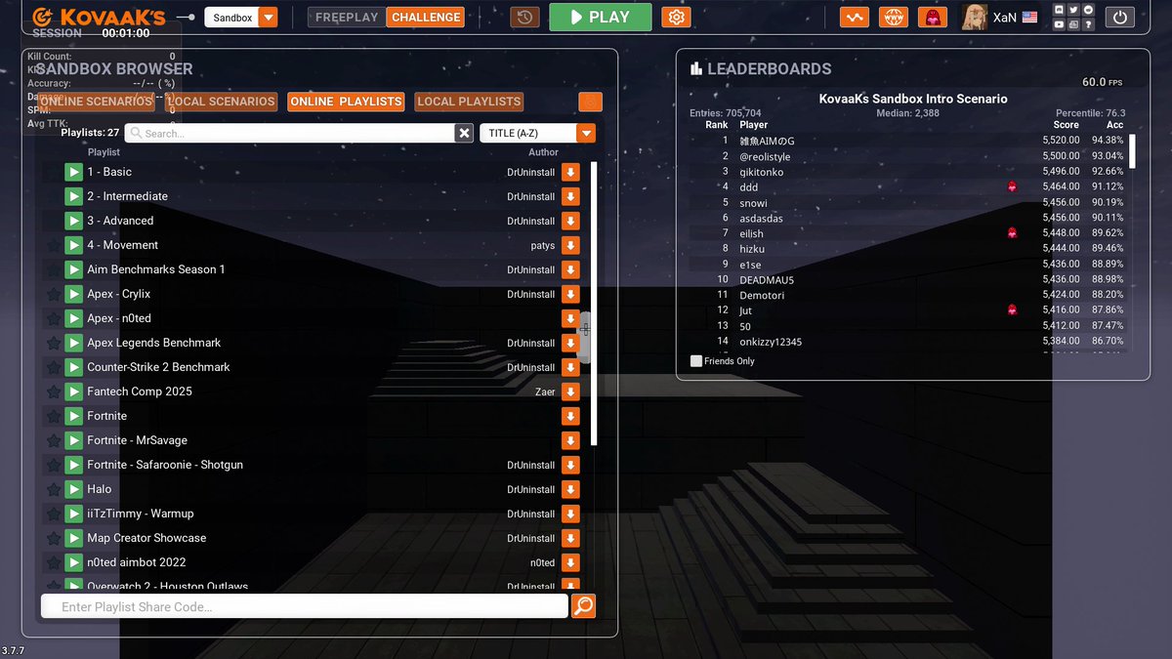Open the Sandbox mode dropdown arrow
Viewport: 1172px width, 659px height.
268,17
